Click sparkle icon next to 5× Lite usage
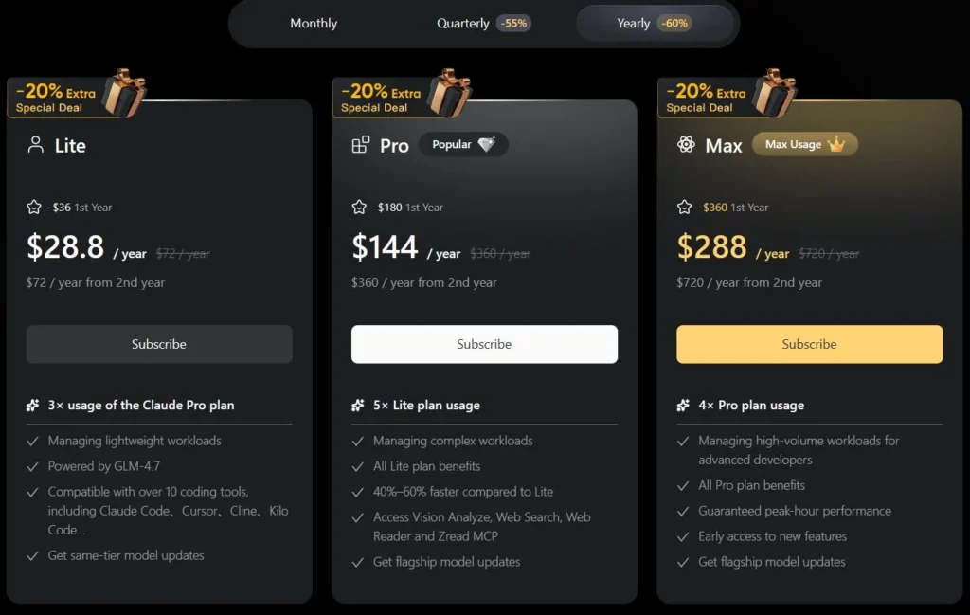Image resolution: width=970 pixels, height=615 pixels. coord(358,406)
